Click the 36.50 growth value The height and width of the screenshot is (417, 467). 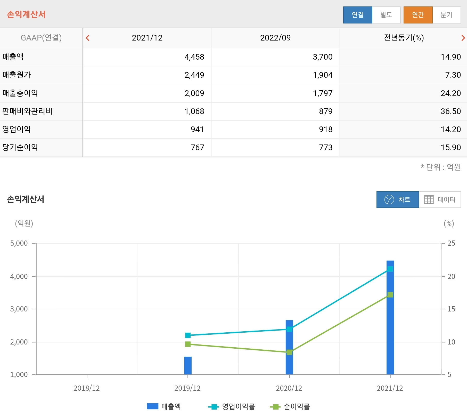coord(451,111)
